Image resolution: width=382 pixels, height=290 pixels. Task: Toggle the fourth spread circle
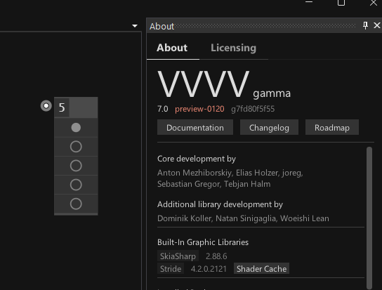pyautogui.click(x=76, y=185)
